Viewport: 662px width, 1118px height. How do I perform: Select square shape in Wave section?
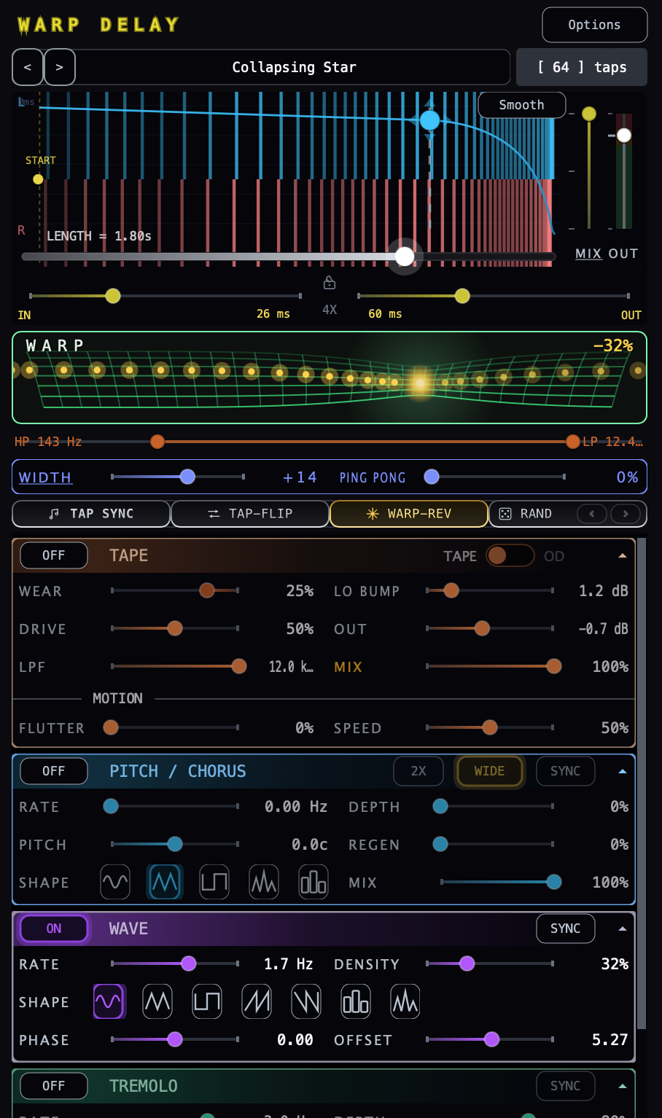(207, 1001)
